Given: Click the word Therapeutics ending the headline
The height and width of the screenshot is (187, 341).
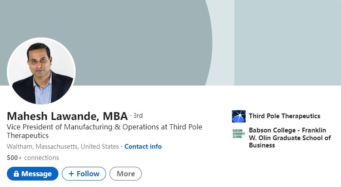Looking at the screenshot, I should pos(27,135).
